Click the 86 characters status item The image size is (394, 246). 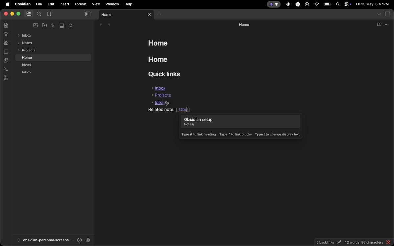pyautogui.click(x=372, y=242)
